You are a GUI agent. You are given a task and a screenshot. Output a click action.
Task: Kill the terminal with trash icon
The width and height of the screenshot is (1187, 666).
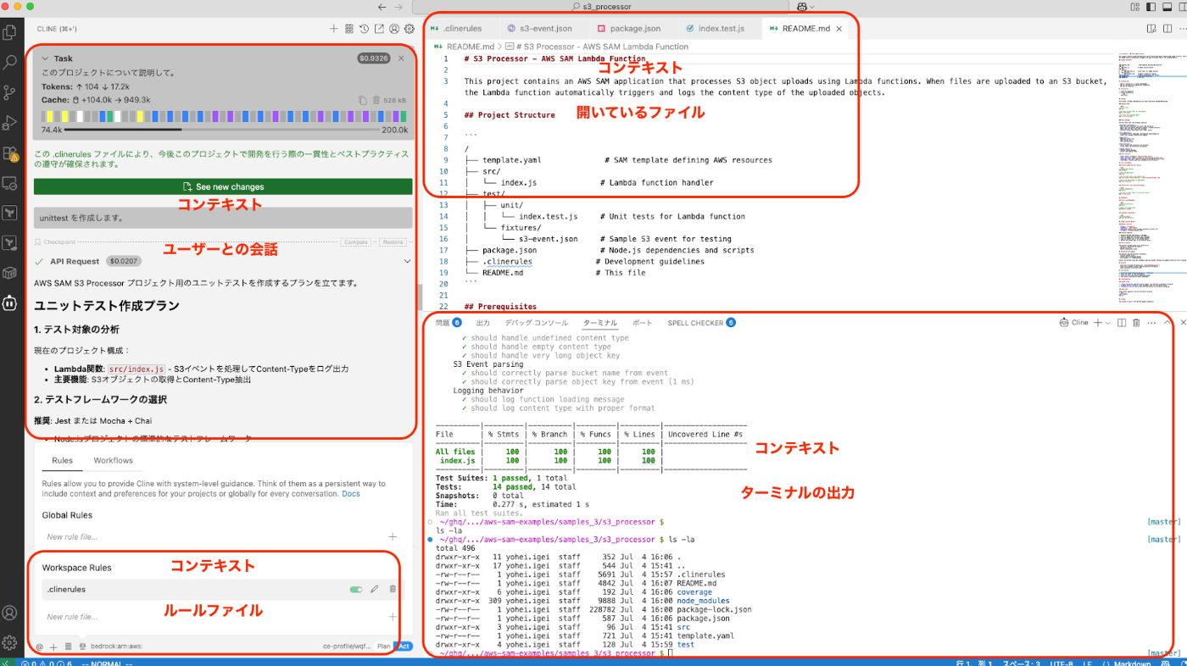(x=1136, y=323)
